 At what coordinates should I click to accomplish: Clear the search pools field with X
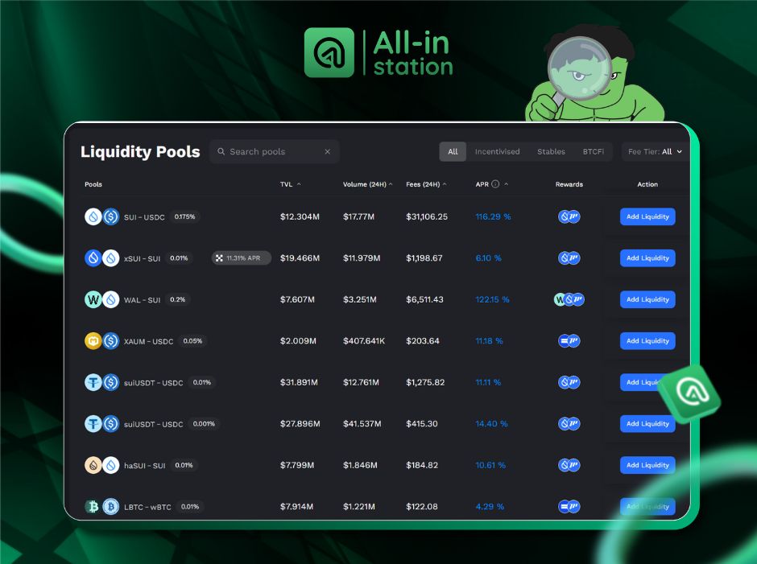click(327, 151)
